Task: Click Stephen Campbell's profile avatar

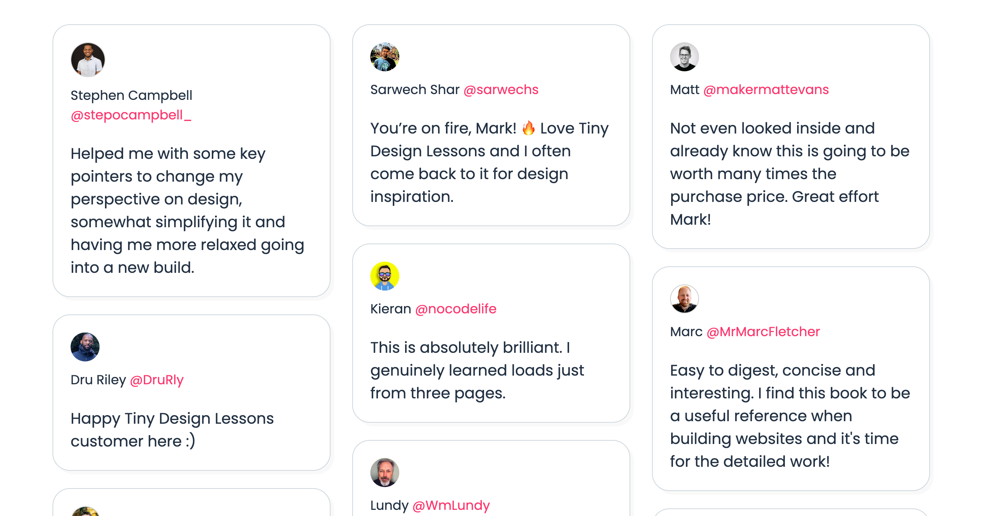Action: point(88,60)
